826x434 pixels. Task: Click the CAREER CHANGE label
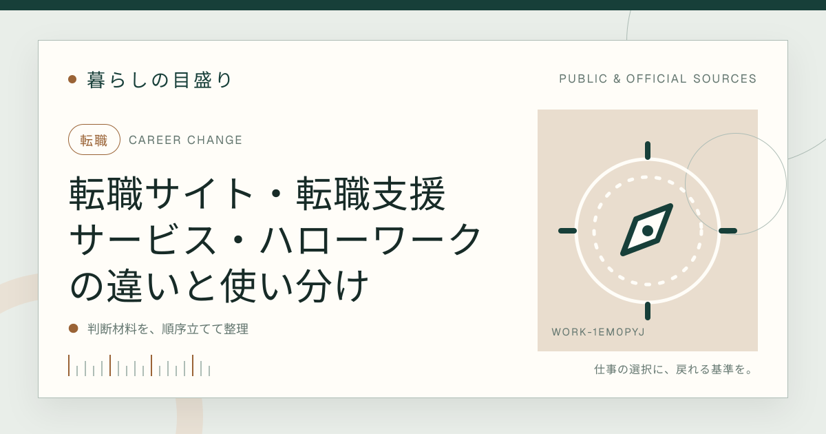pyautogui.click(x=186, y=140)
